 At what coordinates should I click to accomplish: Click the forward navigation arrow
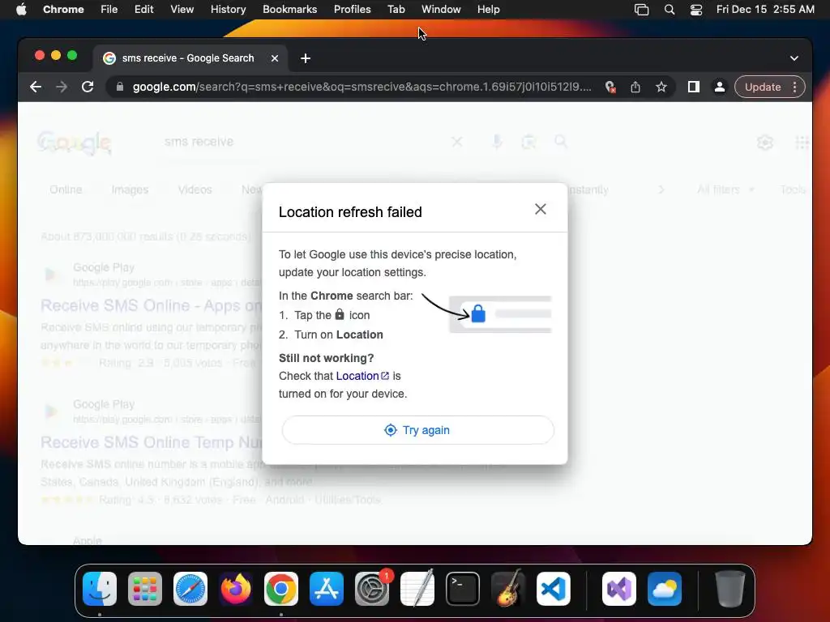(x=62, y=87)
